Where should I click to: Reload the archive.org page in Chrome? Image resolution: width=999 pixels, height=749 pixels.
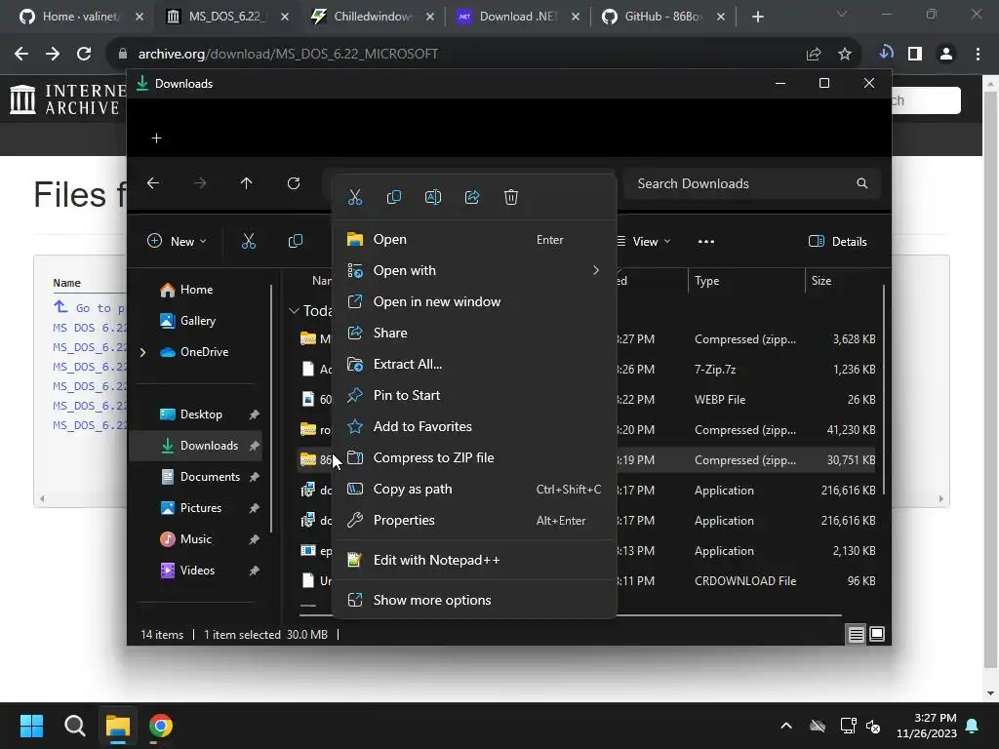click(x=84, y=55)
